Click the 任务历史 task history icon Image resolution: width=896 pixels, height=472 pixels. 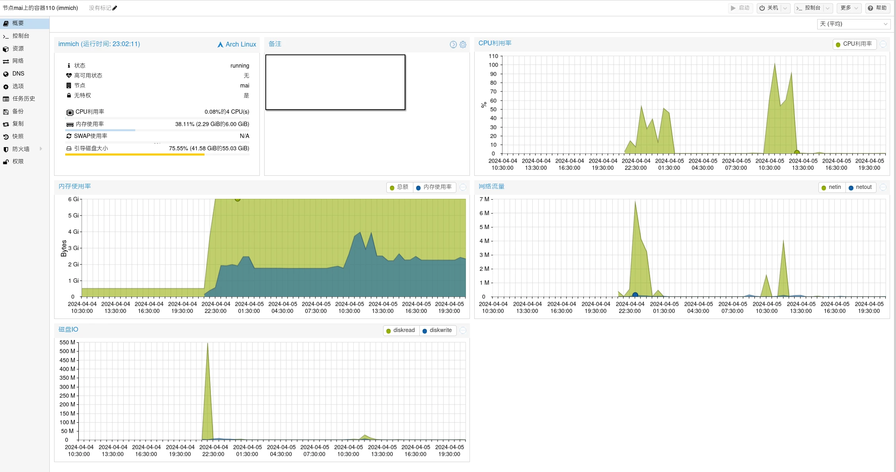[6, 99]
